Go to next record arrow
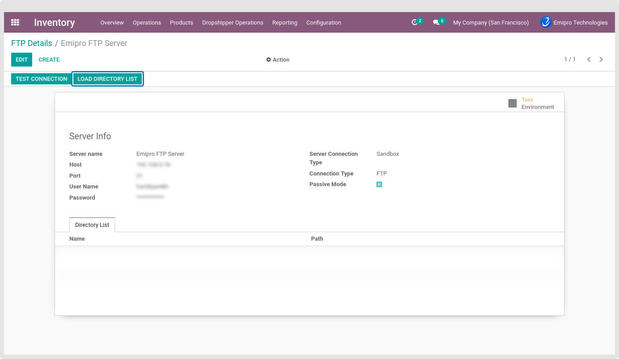 [x=601, y=59]
